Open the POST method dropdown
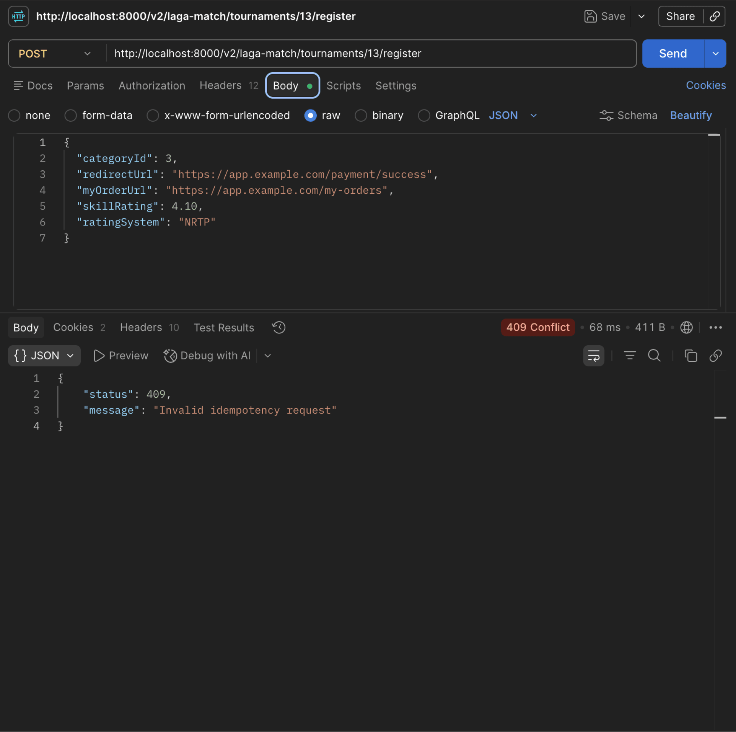 pos(55,53)
